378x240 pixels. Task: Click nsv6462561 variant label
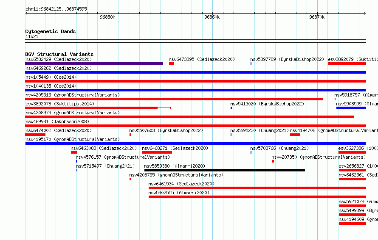(x=358, y=175)
